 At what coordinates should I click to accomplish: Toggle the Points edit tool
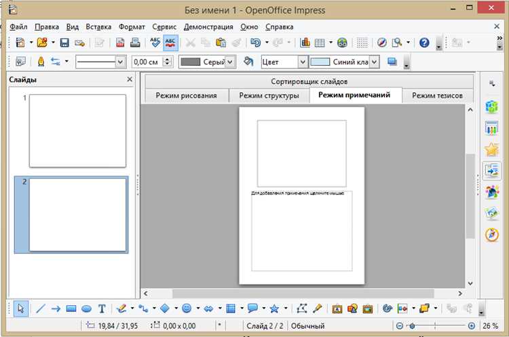click(301, 309)
